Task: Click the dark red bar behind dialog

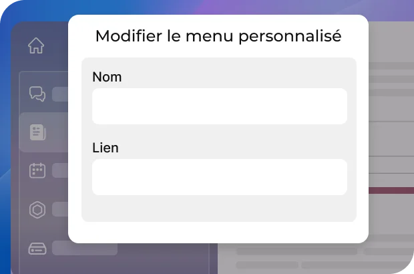Action: point(390,190)
